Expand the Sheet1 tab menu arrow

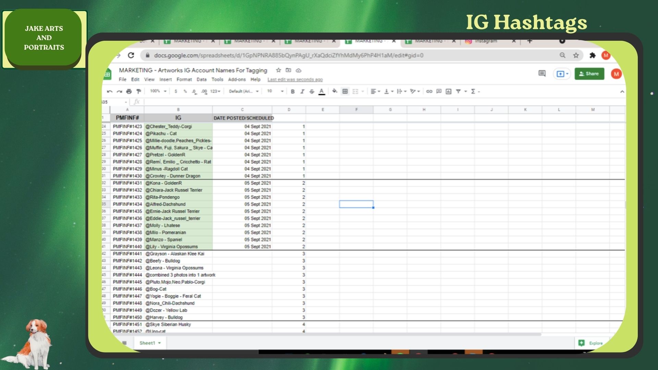click(159, 343)
